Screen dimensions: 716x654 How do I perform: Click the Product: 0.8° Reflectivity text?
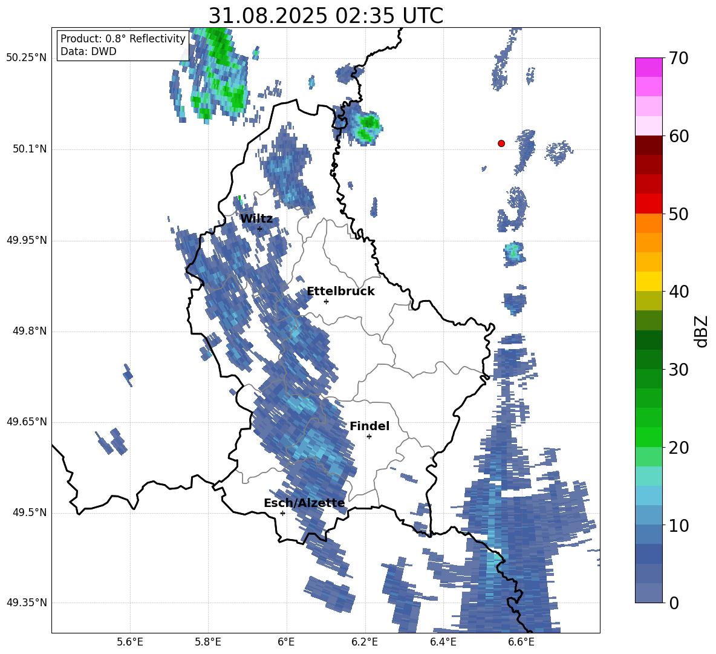[x=123, y=39]
